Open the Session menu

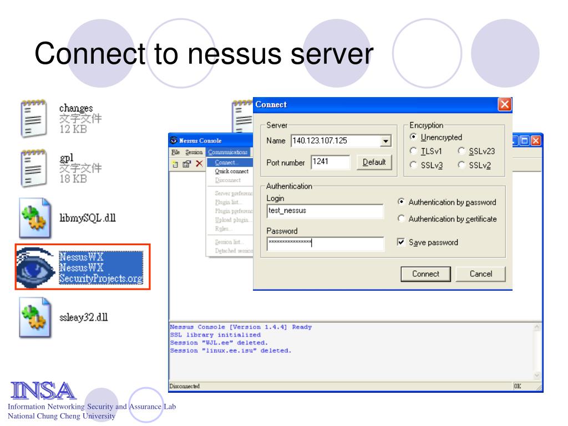click(194, 152)
